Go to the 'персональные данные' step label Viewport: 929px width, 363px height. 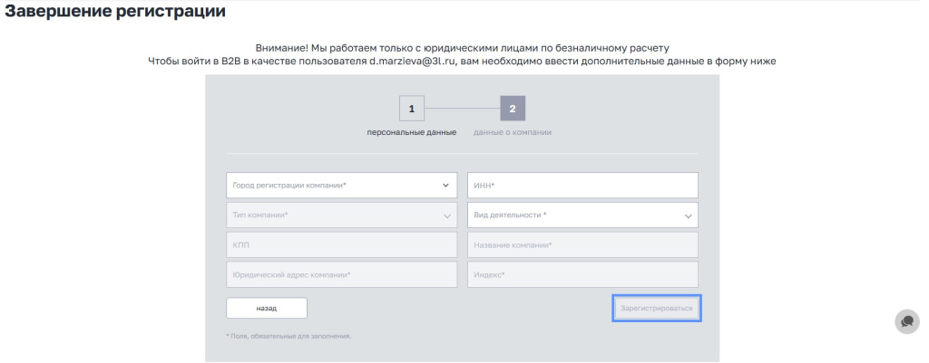[411, 132]
